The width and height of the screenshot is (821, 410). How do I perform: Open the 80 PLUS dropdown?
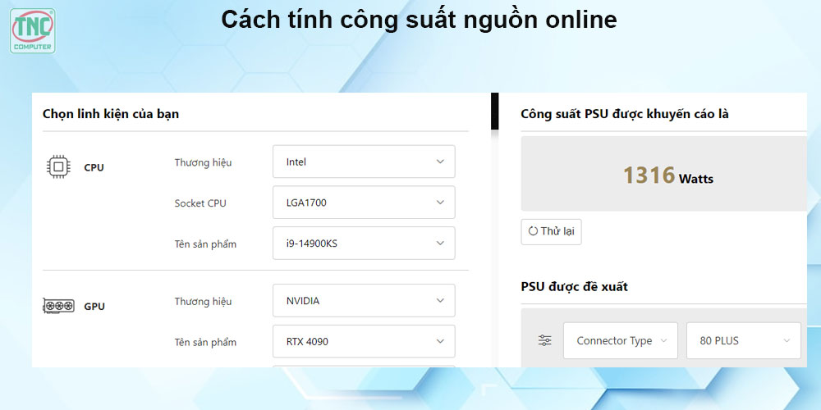coord(744,340)
